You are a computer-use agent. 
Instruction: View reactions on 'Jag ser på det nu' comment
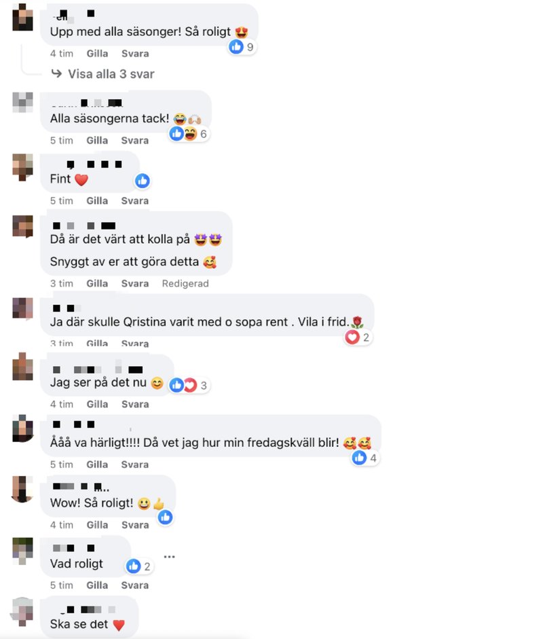tap(189, 385)
